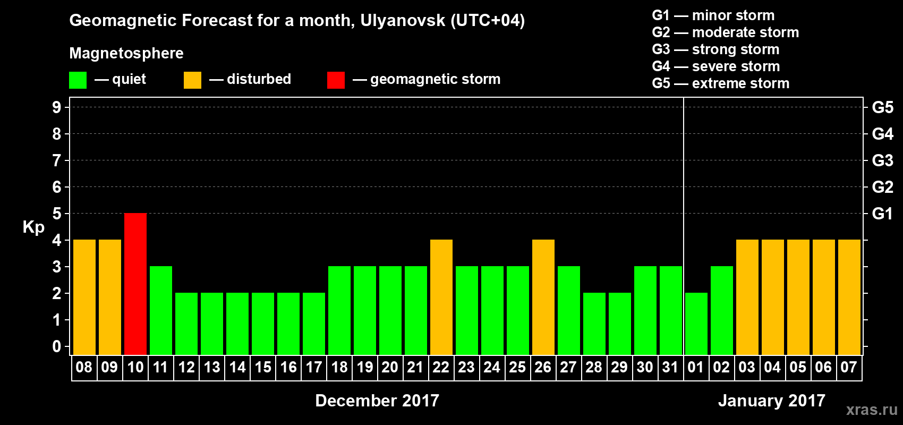Viewport: 903px width, 425px height.
Task: Click the date cell '31' on the x-axis
Action: (671, 368)
